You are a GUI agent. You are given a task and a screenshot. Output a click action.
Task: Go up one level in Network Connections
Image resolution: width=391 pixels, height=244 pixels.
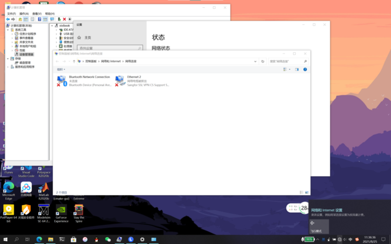74,62
